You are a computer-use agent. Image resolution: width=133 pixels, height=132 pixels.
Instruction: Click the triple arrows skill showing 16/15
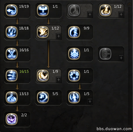[12, 76]
